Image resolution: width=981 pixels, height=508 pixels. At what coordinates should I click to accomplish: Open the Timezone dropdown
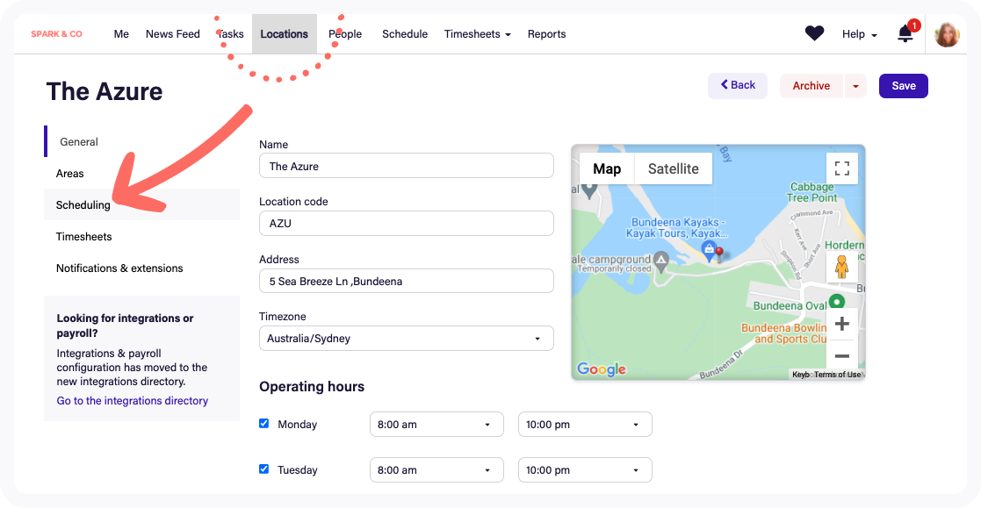(406, 339)
